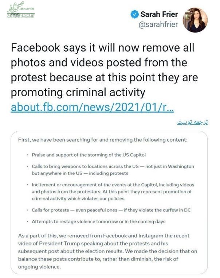Click the blue verified badge icon
Viewport: 220px width, 278px height.
[x=135, y=14]
